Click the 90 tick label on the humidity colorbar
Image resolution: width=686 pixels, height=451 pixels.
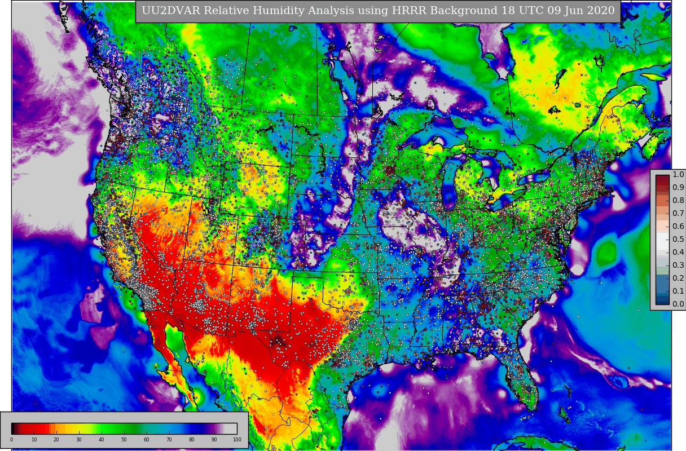point(214,440)
